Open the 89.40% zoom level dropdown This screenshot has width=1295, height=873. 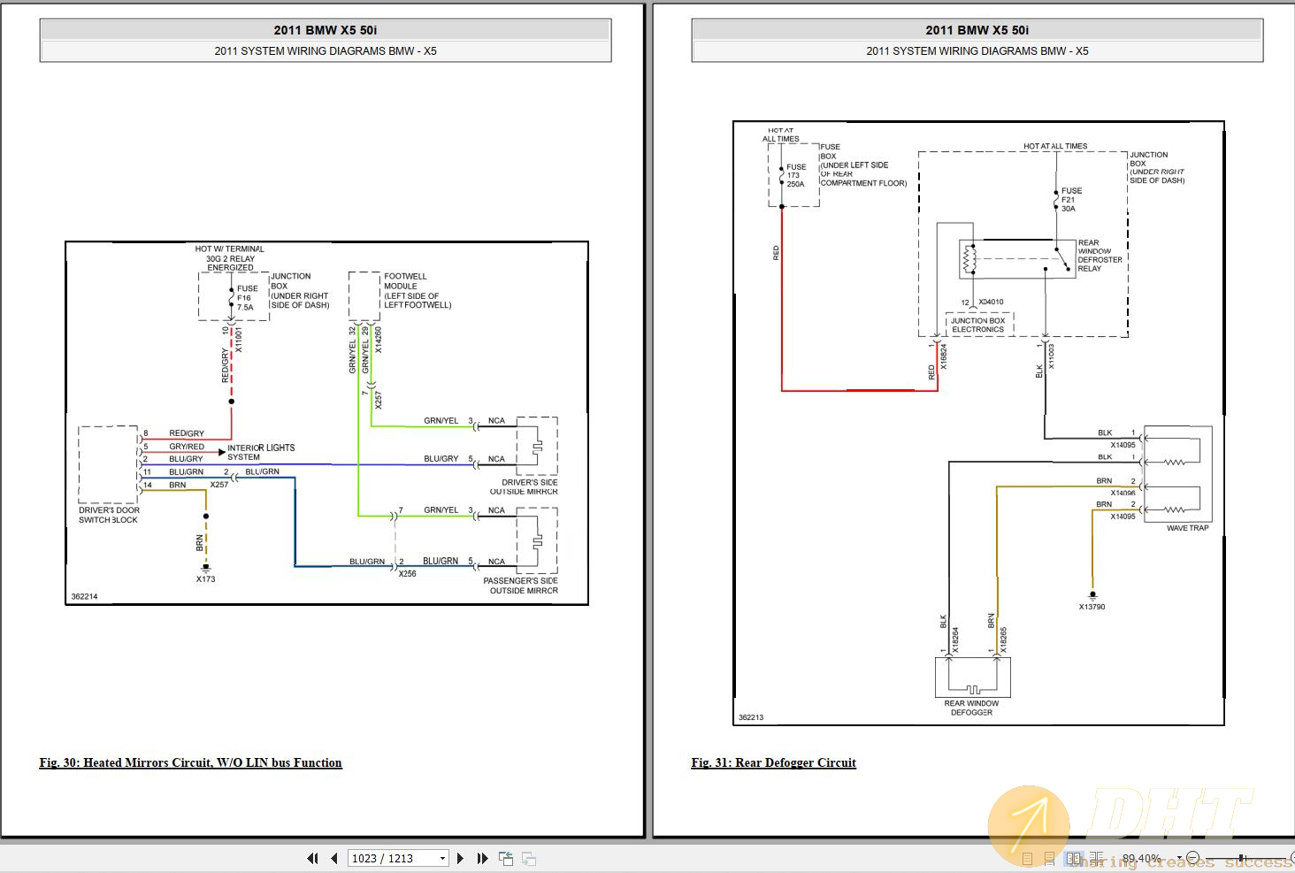pos(1179,858)
